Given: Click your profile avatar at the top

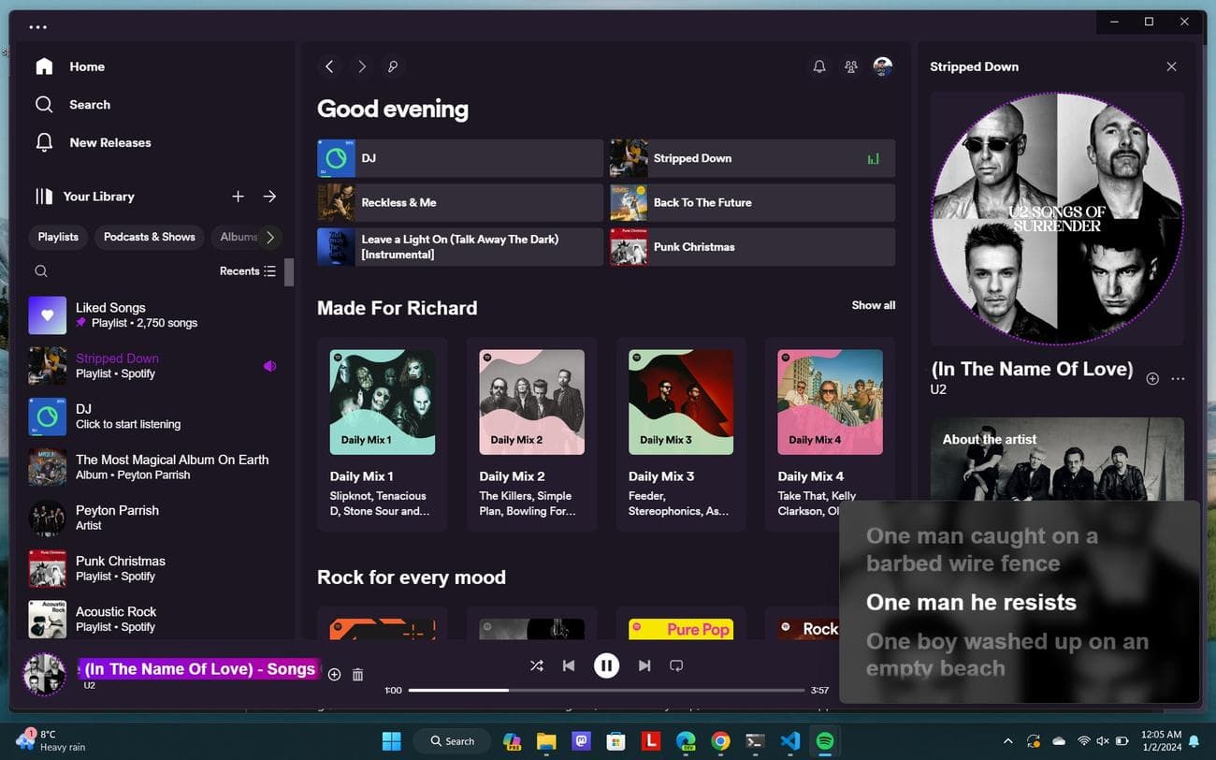Looking at the screenshot, I should [x=882, y=66].
